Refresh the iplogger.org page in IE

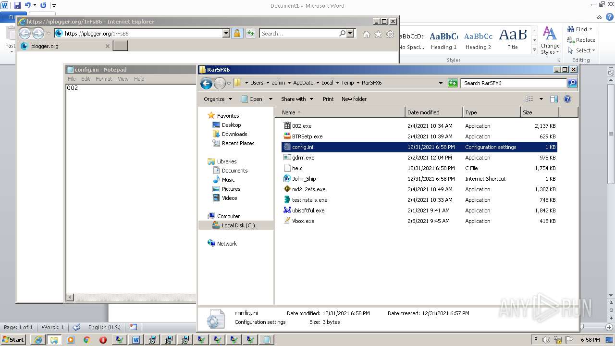(251, 33)
